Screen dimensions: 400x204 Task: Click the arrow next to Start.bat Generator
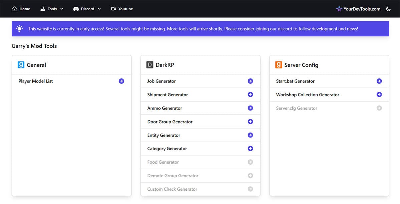point(379,81)
